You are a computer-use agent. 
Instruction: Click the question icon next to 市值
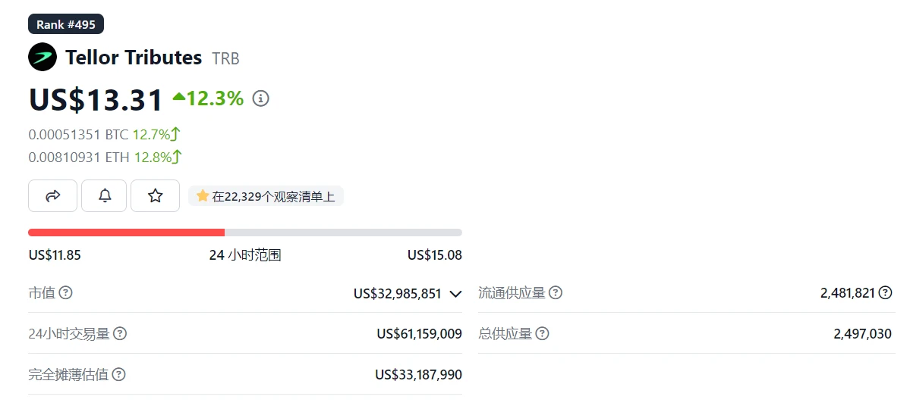coord(66,293)
